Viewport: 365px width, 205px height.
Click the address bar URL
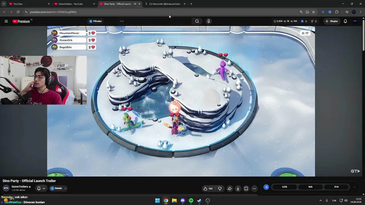[x=53, y=12]
